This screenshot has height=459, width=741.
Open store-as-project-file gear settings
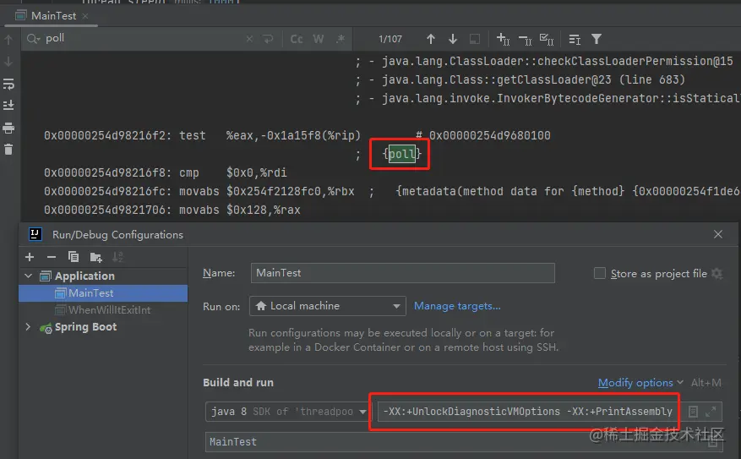coord(716,273)
